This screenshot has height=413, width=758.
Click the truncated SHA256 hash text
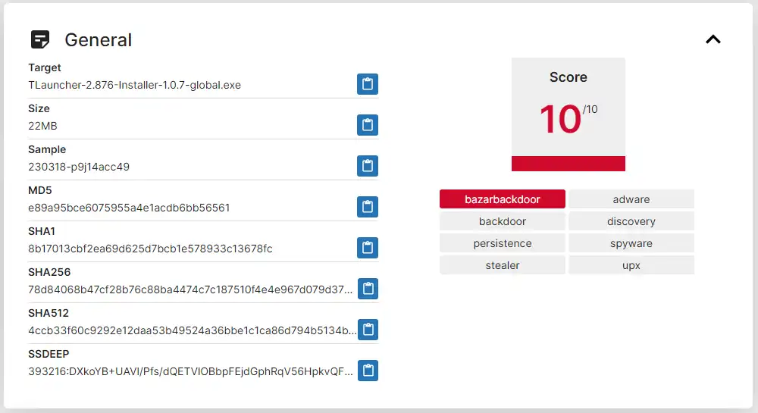pyautogui.click(x=190, y=289)
